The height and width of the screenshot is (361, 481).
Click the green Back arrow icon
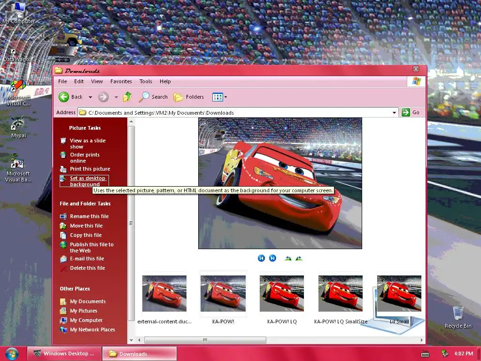(64, 97)
